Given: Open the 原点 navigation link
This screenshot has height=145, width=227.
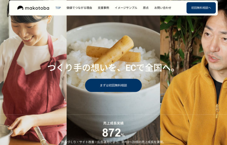Looking at the screenshot, I should click(146, 8).
